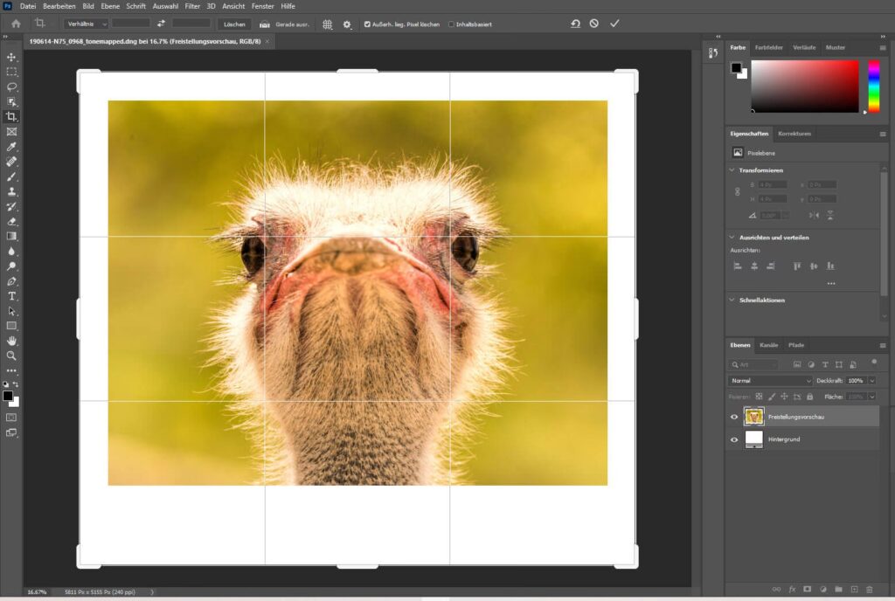
Task: Click the rainbow hue slider strip
Action: [x=873, y=86]
